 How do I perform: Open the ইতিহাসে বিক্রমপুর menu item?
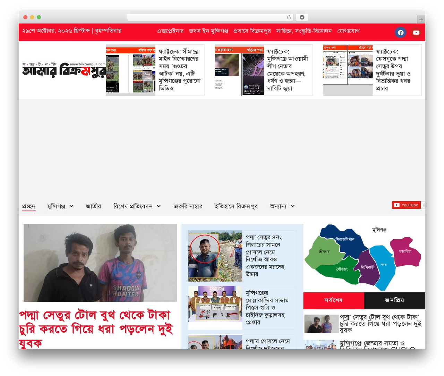coord(236,206)
